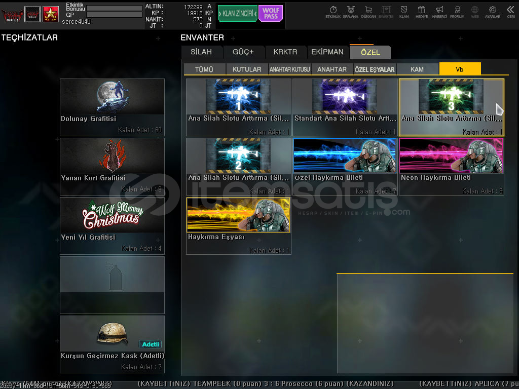
Task: Select the KAM filter tab
Action: (417, 69)
